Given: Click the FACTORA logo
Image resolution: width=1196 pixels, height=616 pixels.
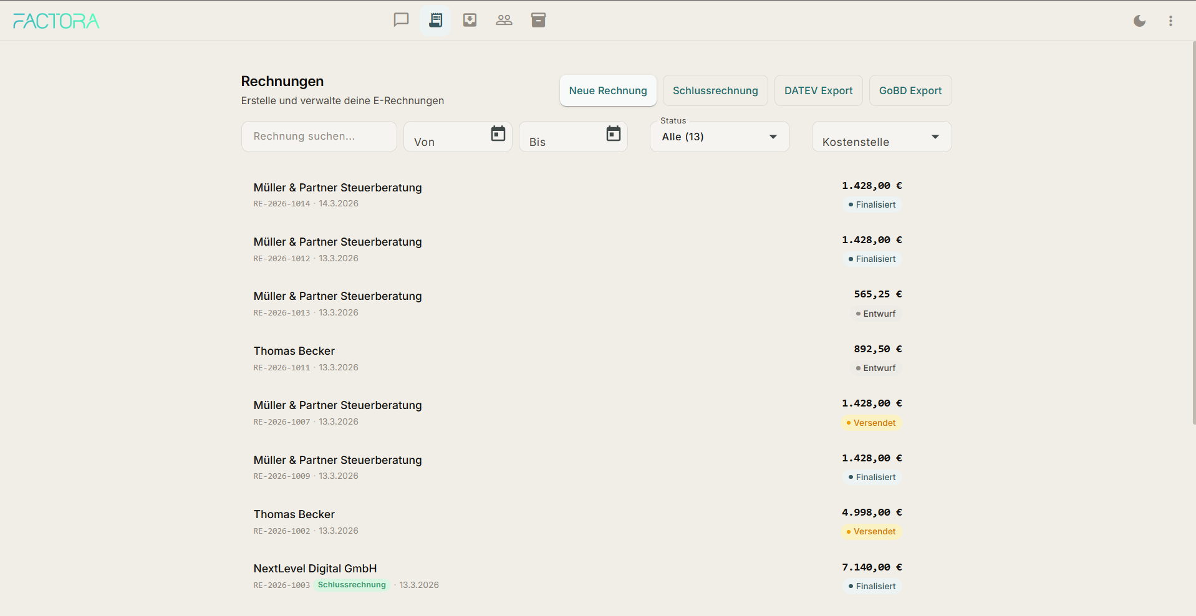Looking at the screenshot, I should tap(56, 21).
